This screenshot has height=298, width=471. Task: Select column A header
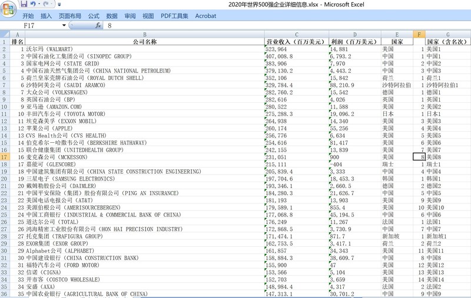click(18, 34)
